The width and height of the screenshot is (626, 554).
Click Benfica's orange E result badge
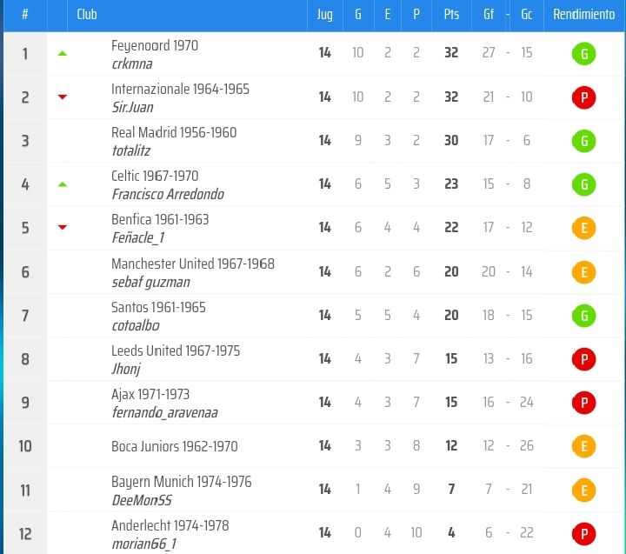point(583,228)
